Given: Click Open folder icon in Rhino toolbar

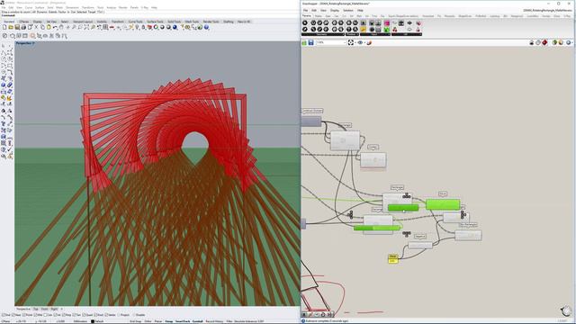Looking at the screenshot, I should [x=11, y=27].
